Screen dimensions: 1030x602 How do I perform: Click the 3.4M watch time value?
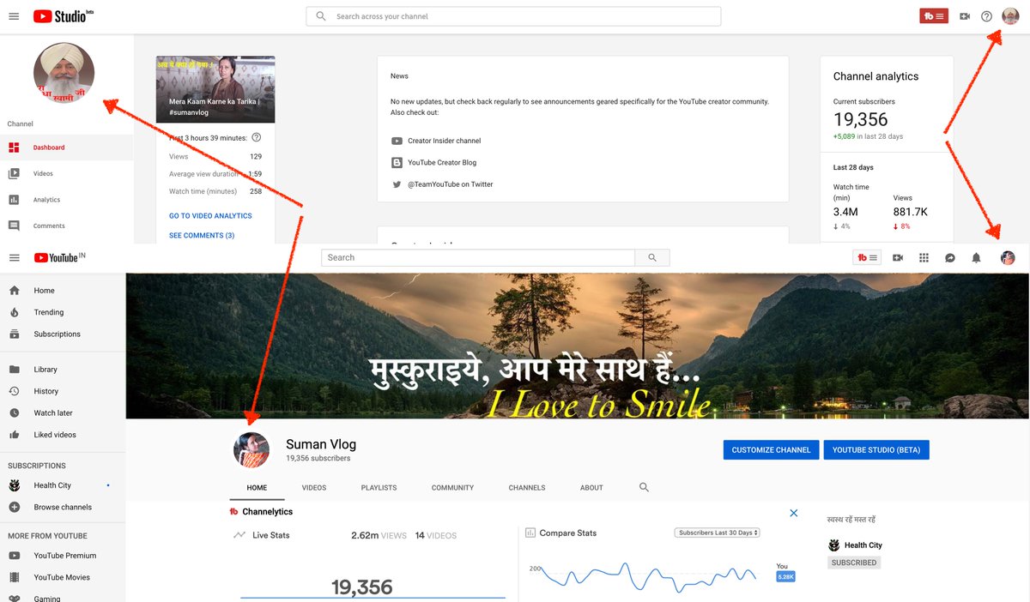tap(845, 212)
